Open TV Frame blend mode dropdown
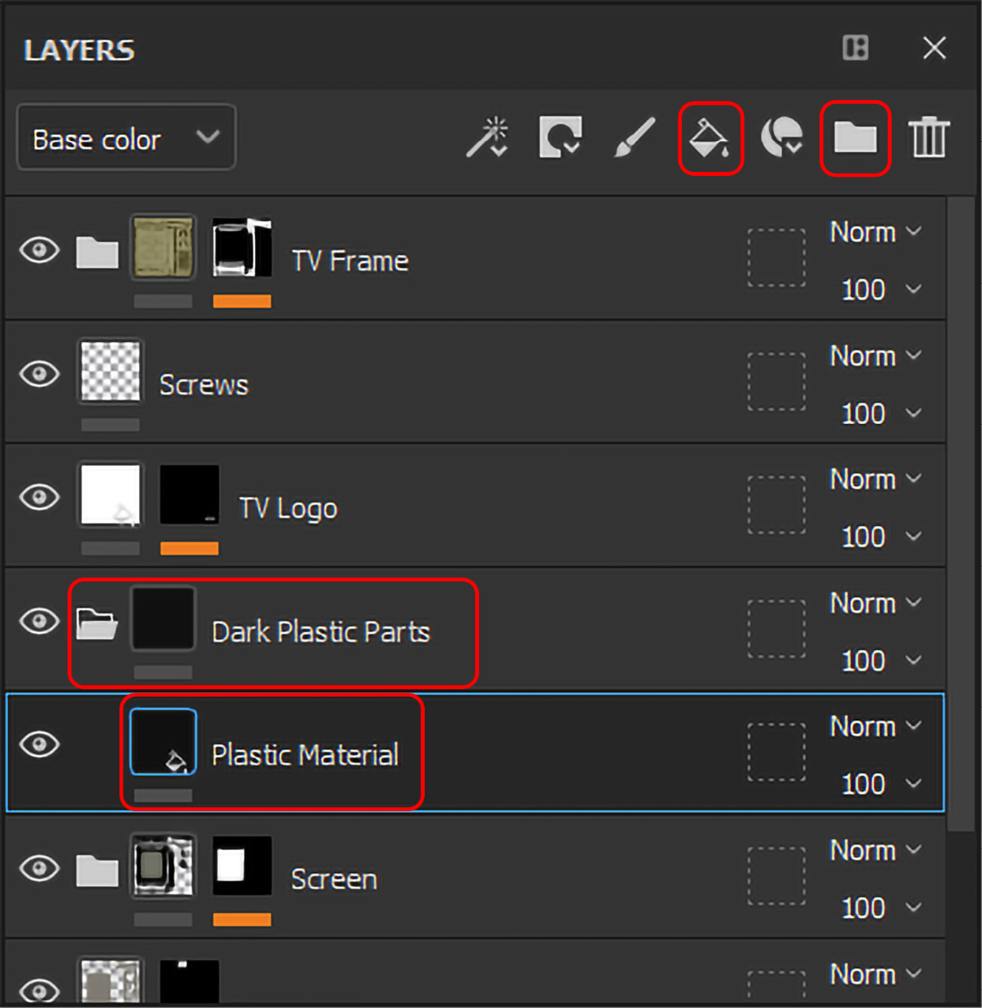 (876, 232)
